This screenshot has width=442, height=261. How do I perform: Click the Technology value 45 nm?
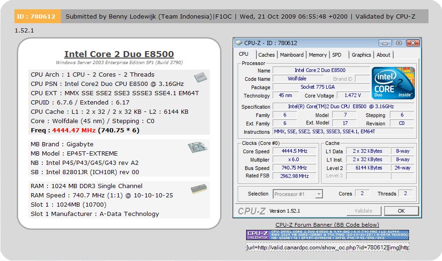[x=285, y=96]
